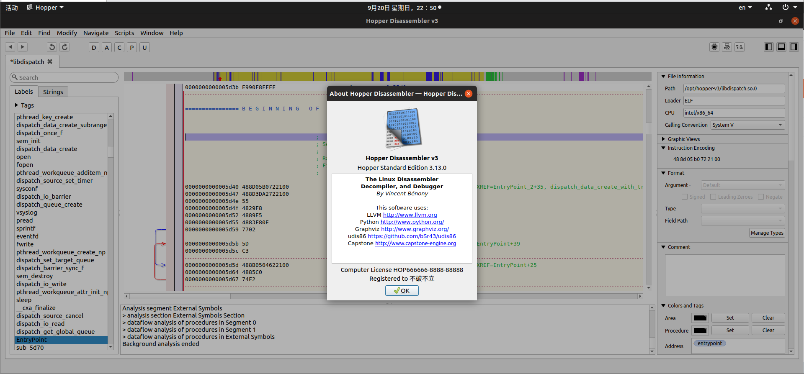Mark as procedure with the P button
Screen dimensions: 804x374
(x=132, y=47)
